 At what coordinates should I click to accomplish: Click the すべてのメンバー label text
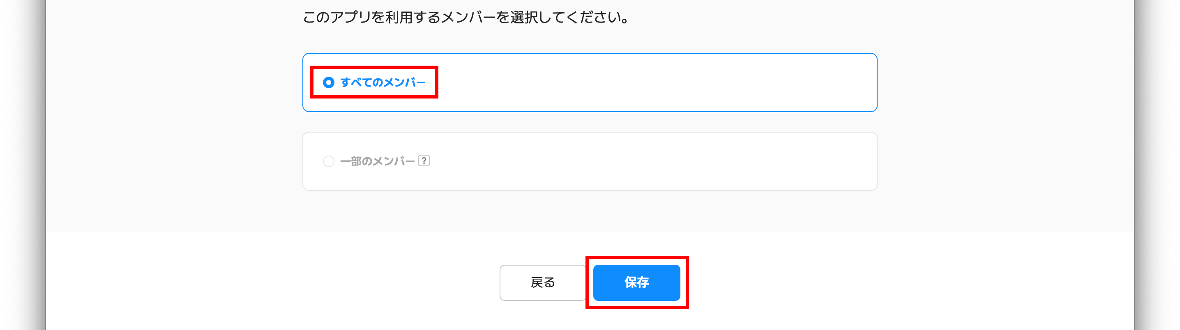(x=383, y=82)
